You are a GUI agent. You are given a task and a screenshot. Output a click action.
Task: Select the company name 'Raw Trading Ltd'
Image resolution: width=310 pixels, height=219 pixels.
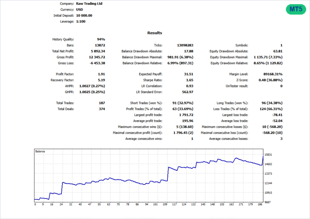coord(89,4)
